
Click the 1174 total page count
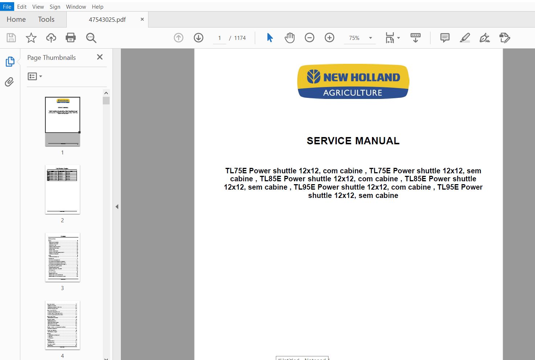tap(240, 38)
